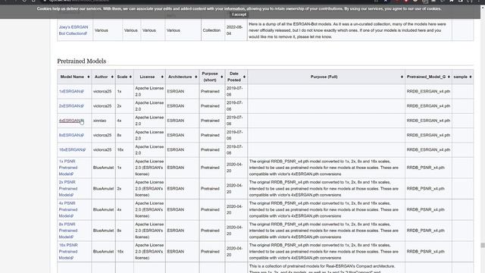Open the 4x PSNR Pretrained Model link
Image resolution: width=485 pixels, height=273 pixels.
click(68, 209)
